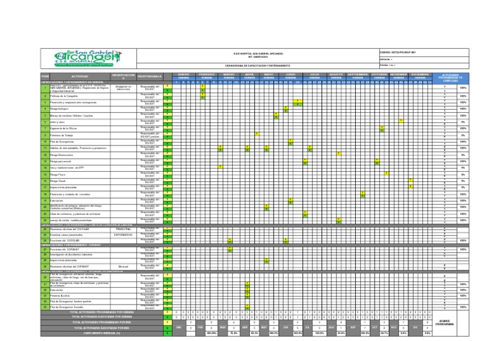This screenshot has width=482, height=341.
Task: Click the CODIGO cell in header
Action: point(424,53)
